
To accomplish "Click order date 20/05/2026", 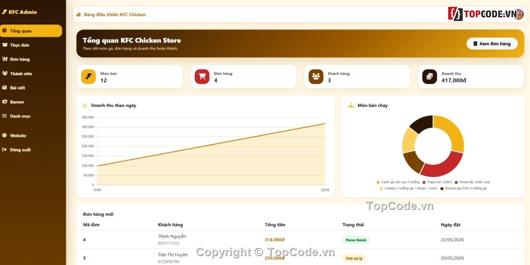I will (x=452, y=258).
